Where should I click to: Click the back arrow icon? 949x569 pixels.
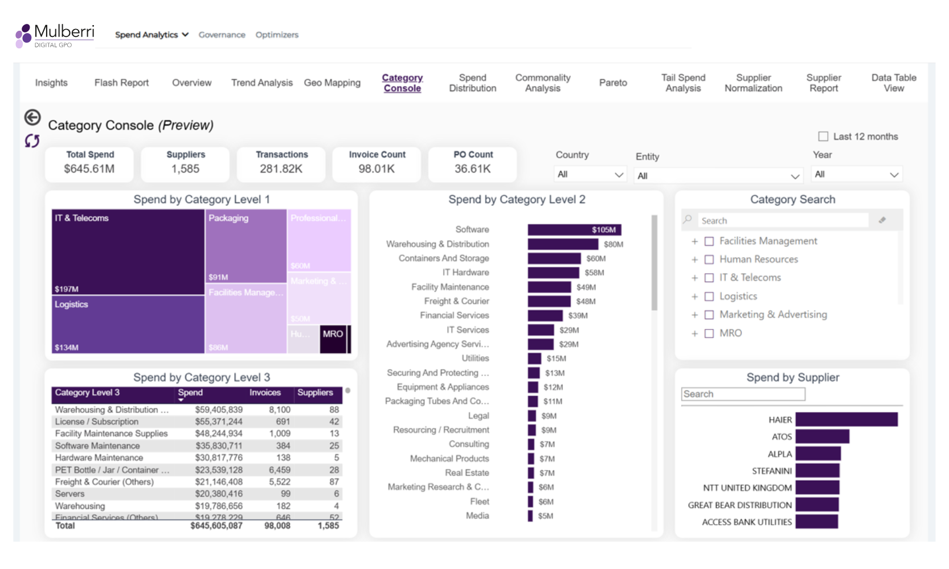(32, 117)
